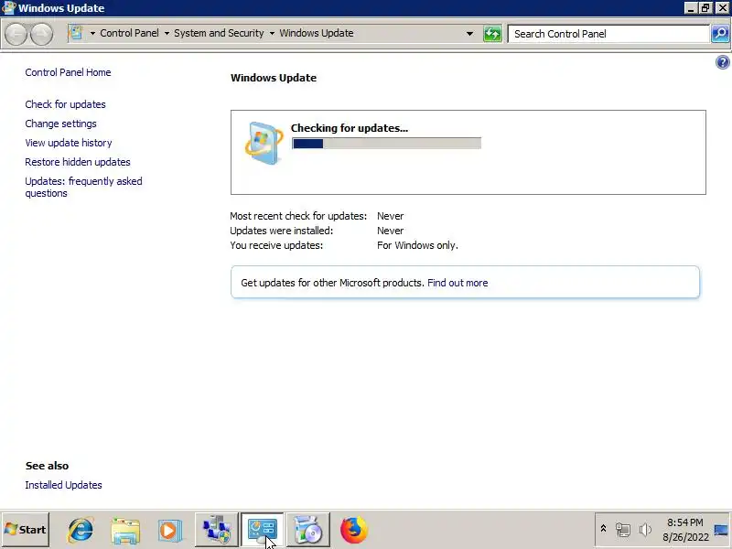Image resolution: width=732 pixels, height=549 pixels.
Task: Expand the dropdown arrow before Control Panel breadcrumb
Action: [92, 33]
